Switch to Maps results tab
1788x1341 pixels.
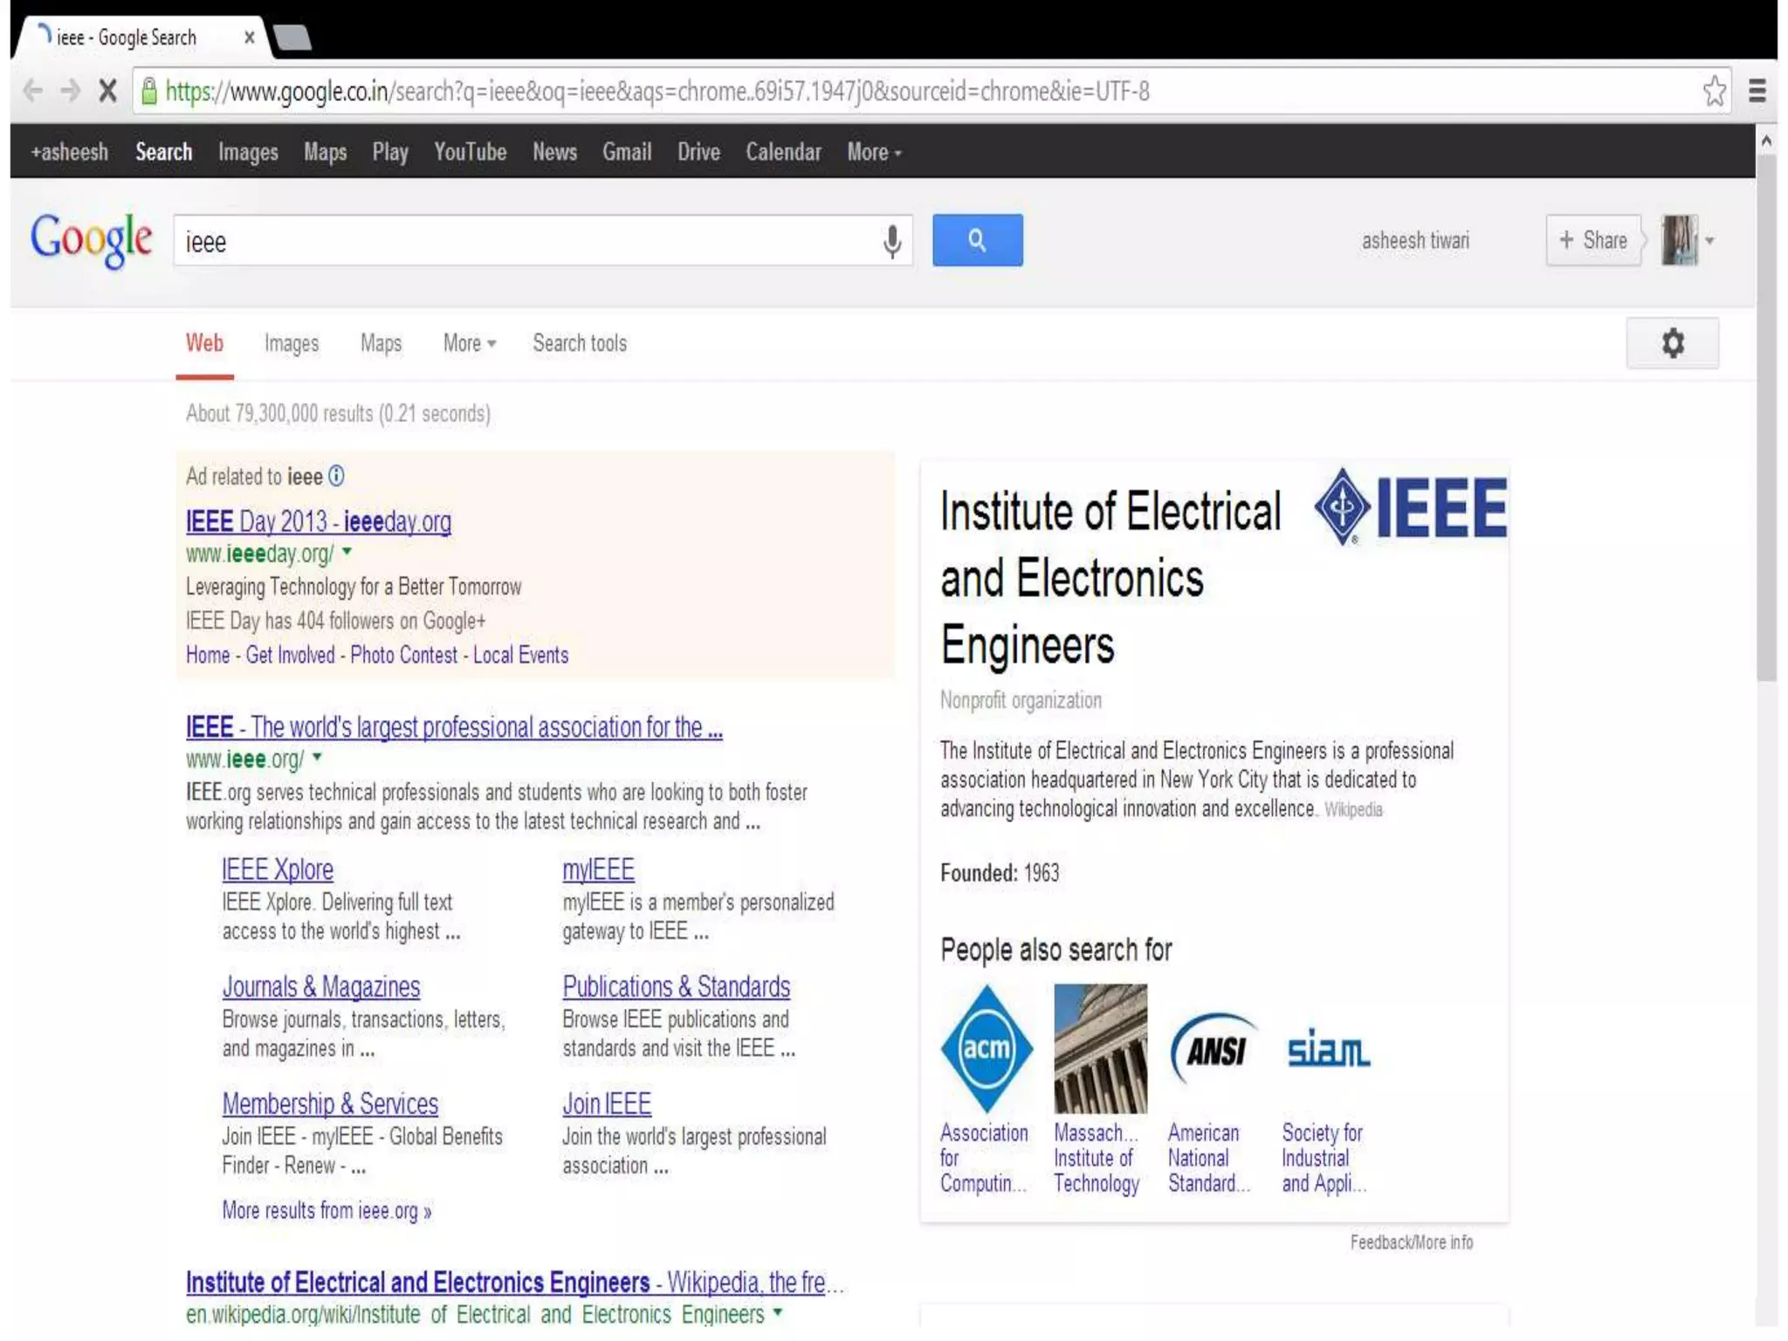[382, 343]
